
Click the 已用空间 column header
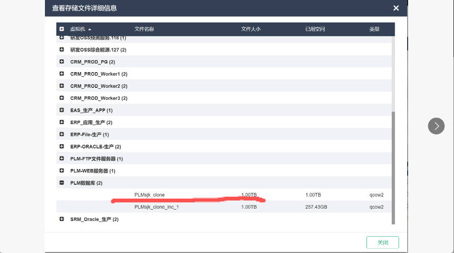coord(315,29)
